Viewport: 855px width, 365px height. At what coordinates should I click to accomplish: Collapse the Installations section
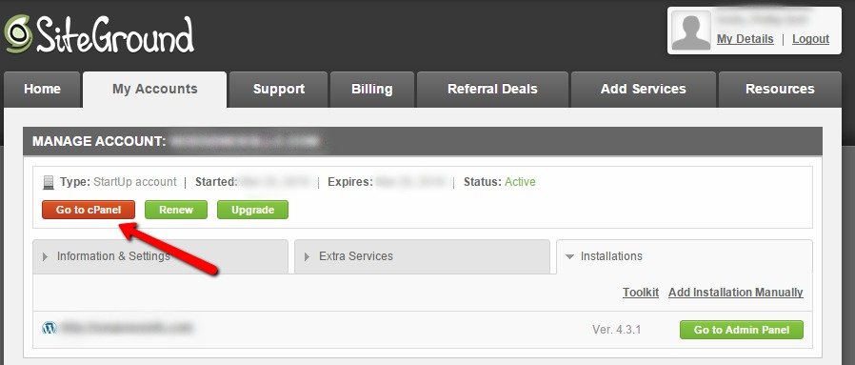[685, 256]
